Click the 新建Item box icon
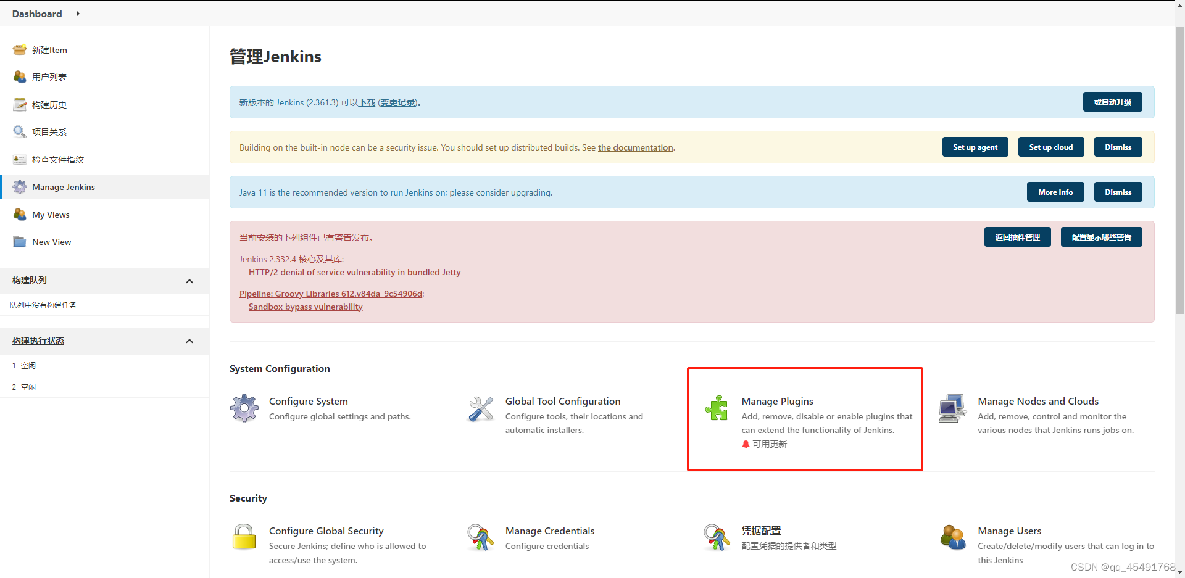Viewport: 1185px width, 578px height. (20, 50)
